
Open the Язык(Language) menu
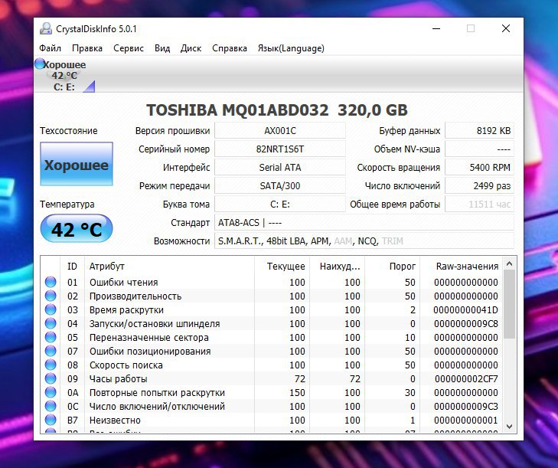point(291,48)
